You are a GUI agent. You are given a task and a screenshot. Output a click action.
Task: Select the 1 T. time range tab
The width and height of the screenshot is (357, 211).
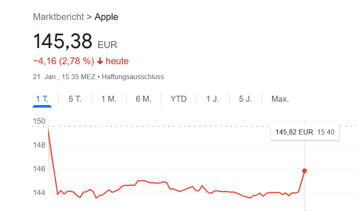(42, 99)
